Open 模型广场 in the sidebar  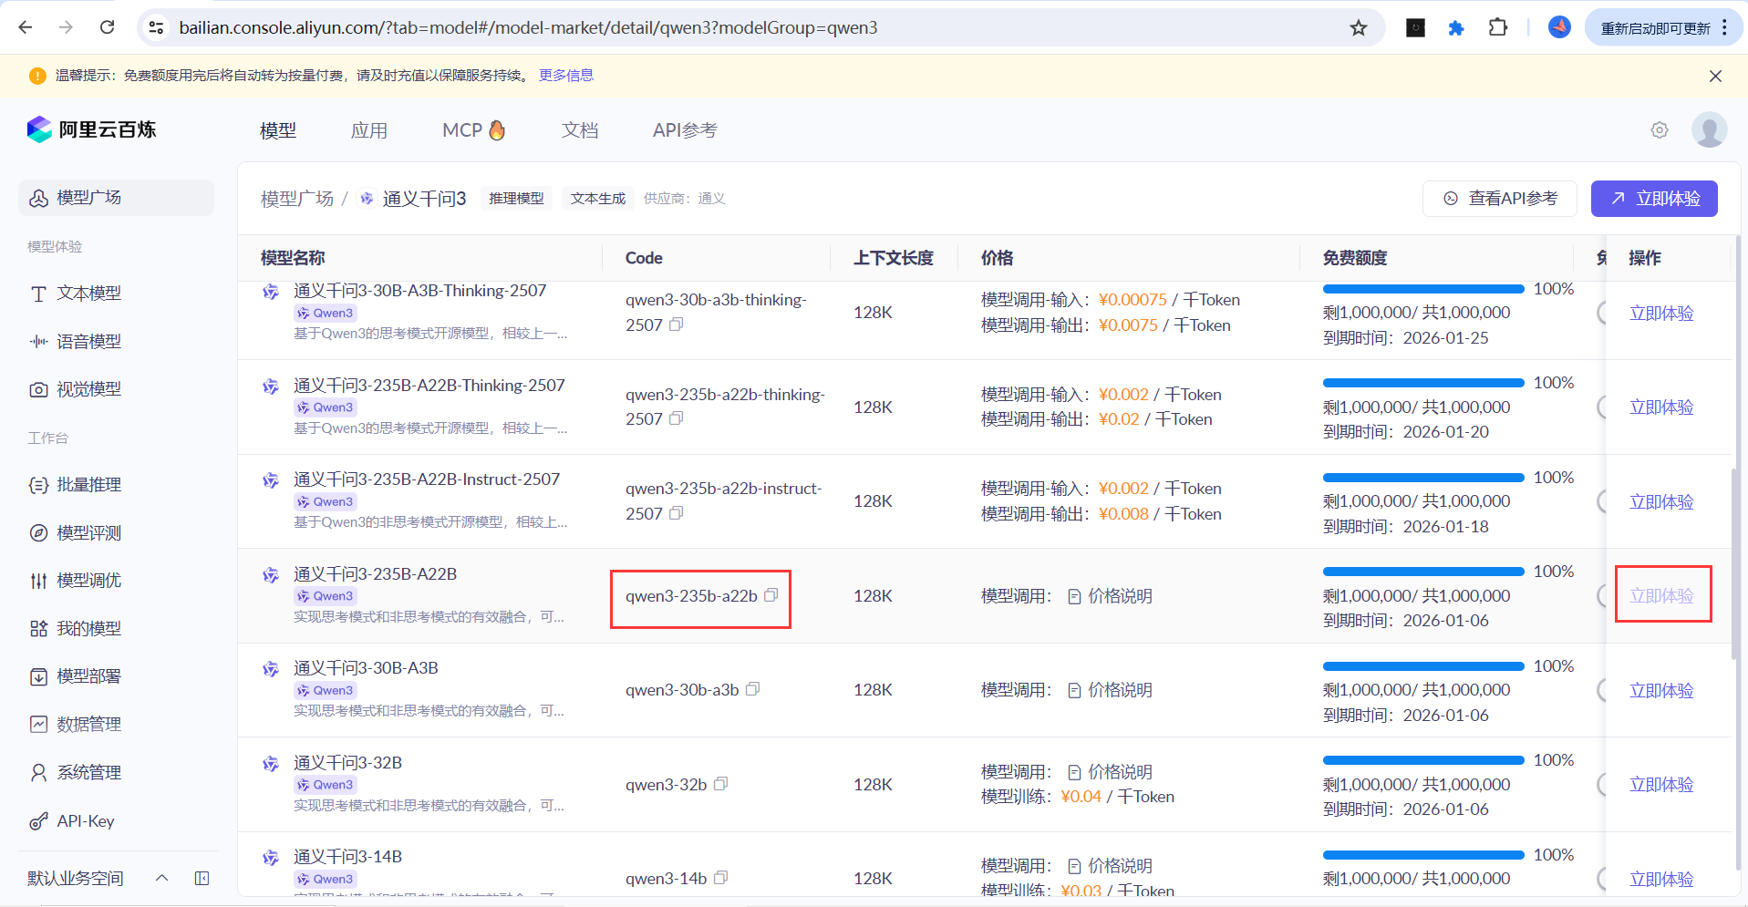coord(116,198)
